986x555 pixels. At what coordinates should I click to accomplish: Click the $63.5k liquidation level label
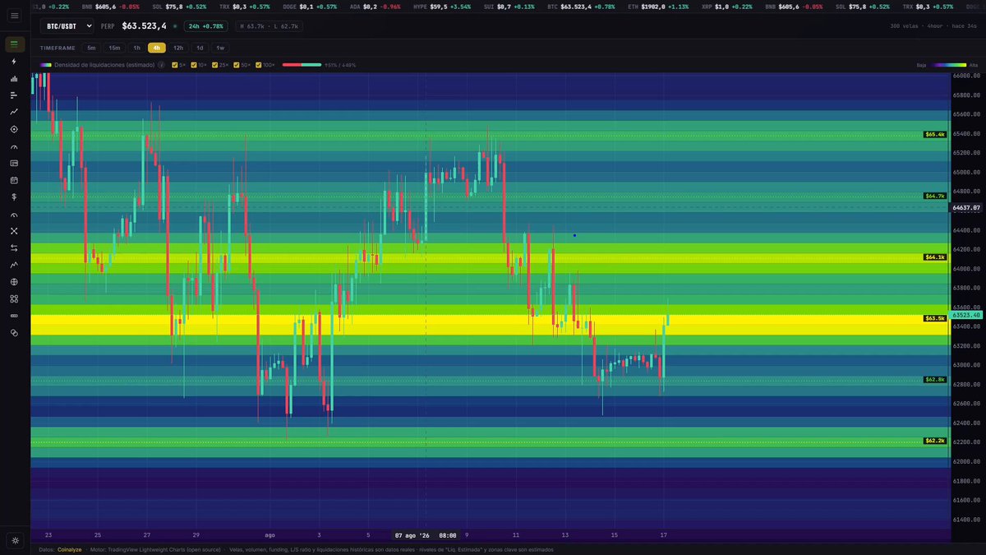pyautogui.click(x=935, y=318)
